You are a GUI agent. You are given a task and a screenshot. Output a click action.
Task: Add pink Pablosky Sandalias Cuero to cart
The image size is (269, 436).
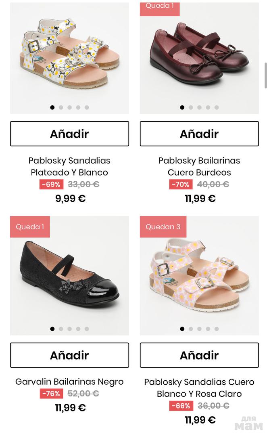click(x=199, y=355)
